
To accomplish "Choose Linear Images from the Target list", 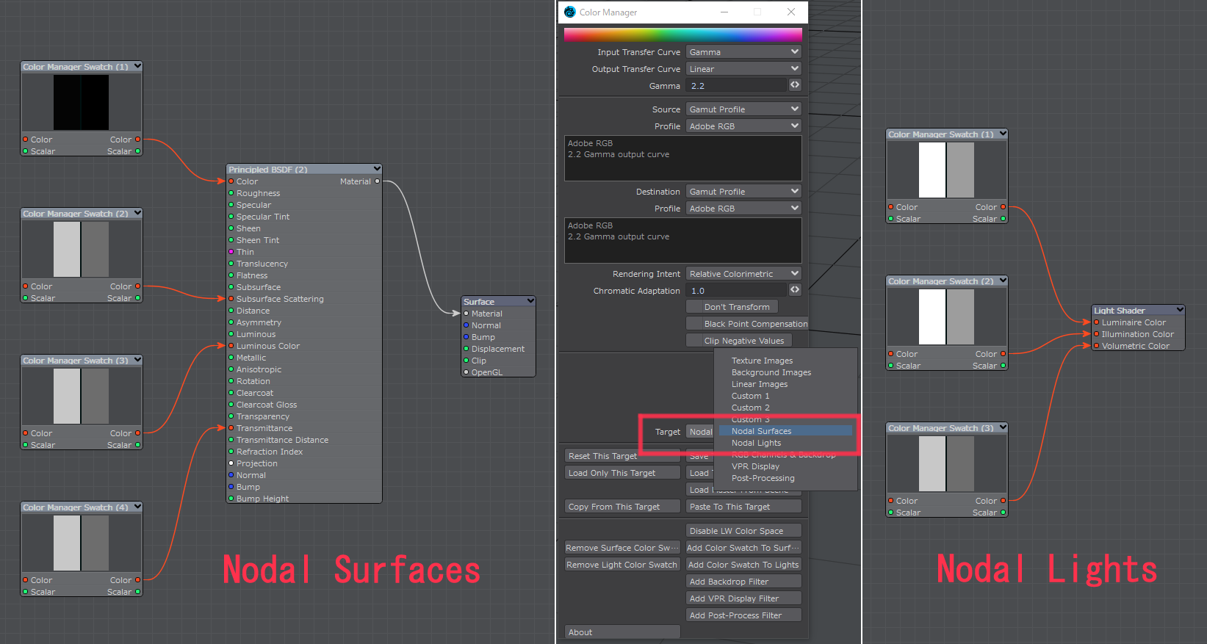I will click(760, 384).
